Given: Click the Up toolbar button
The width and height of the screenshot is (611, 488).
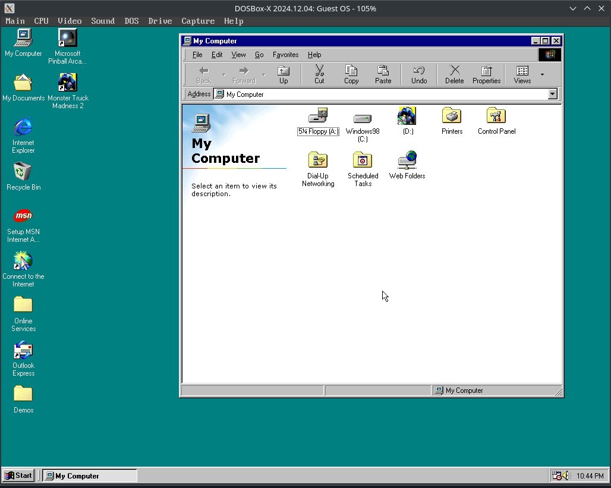Looking at the screenshot, I should 284,74.
